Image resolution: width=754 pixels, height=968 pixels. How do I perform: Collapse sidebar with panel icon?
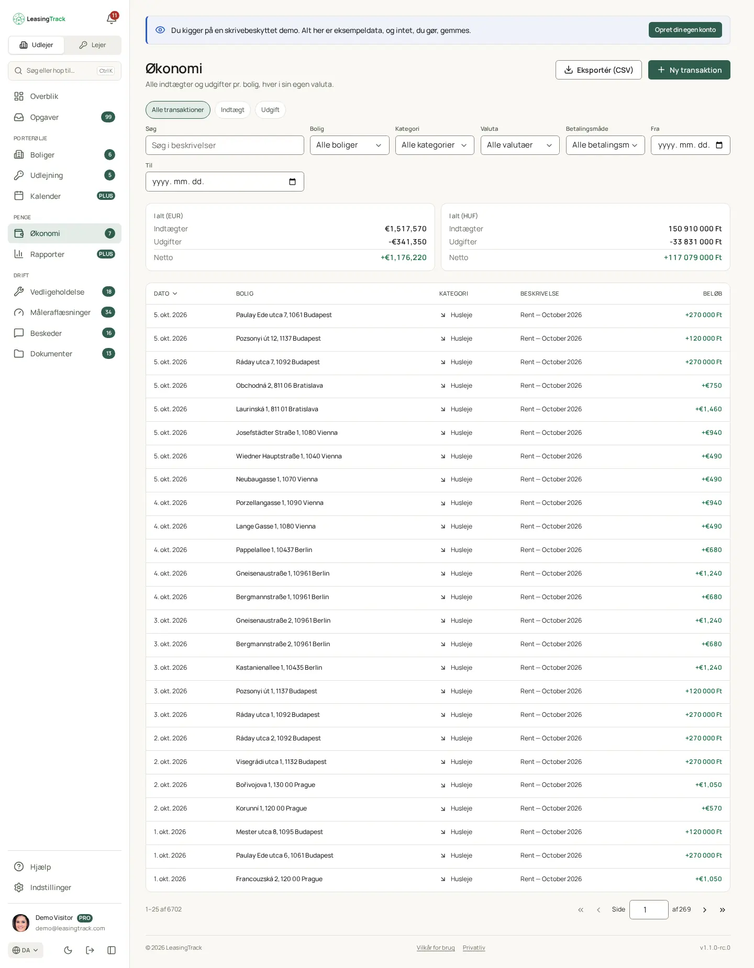point(112,950)
